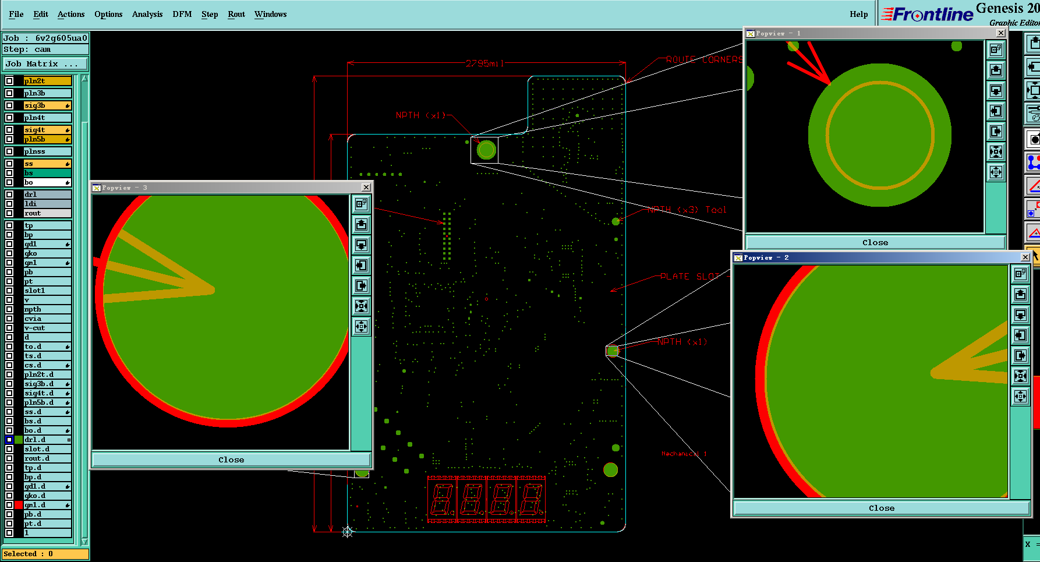
Task: Pan right in Popview 2
Action: coord(1021,355)
